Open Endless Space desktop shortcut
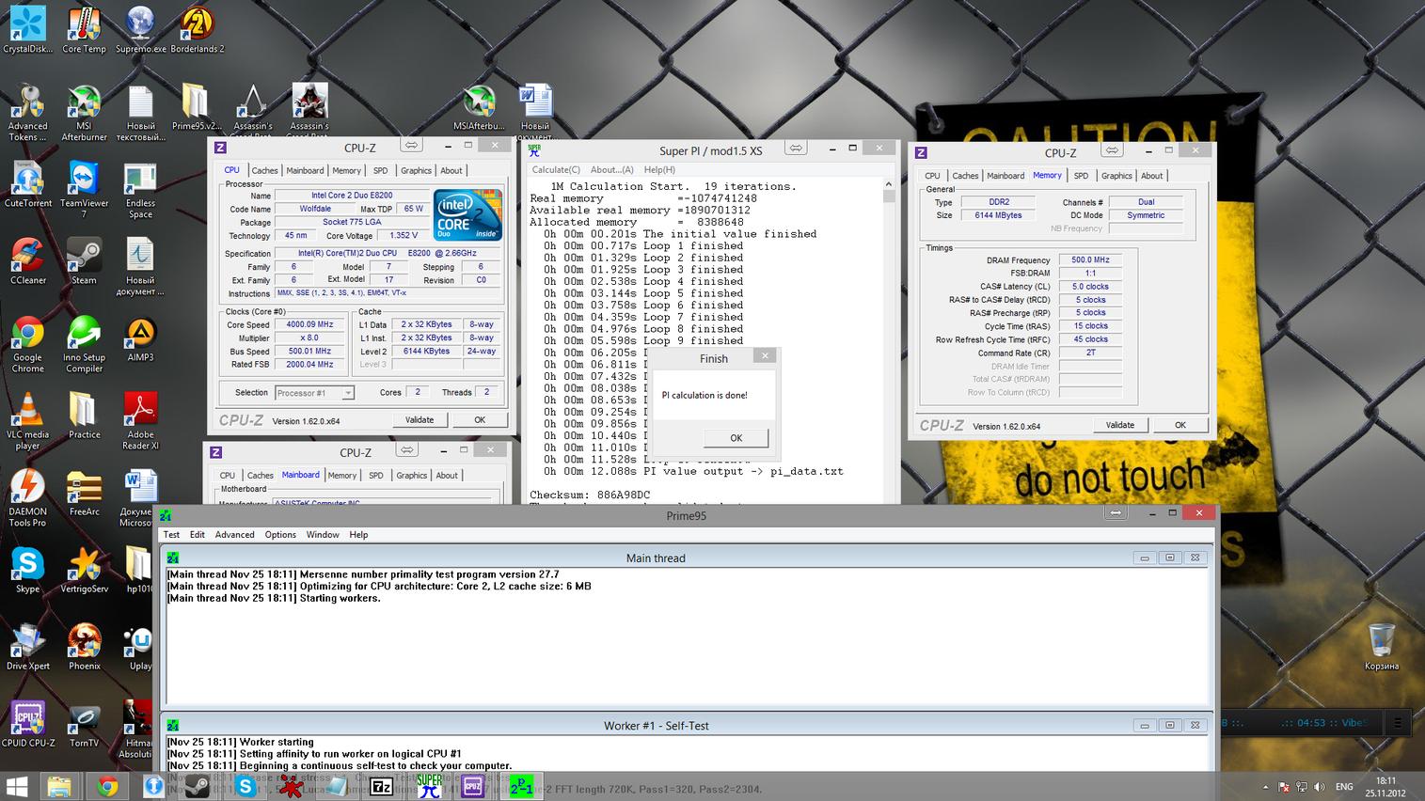The width and height of the screenshot is (1425, 801). (x=140, y=190)
